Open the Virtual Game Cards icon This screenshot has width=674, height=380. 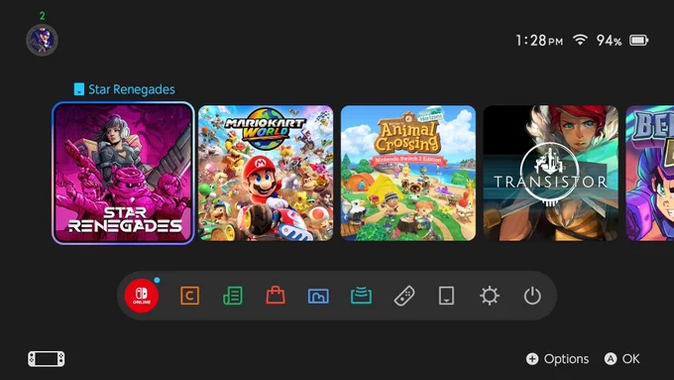pos(447,296)
